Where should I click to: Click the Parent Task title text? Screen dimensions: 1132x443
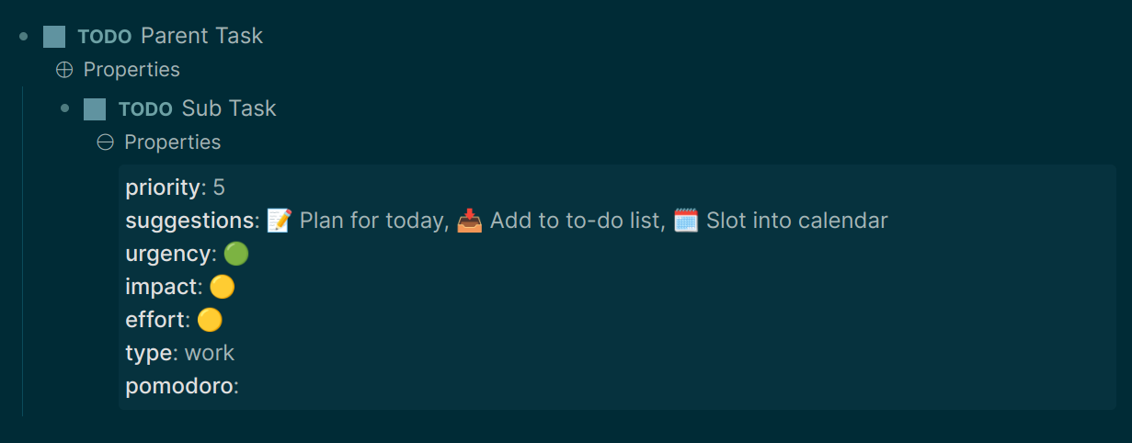(202, 37)
